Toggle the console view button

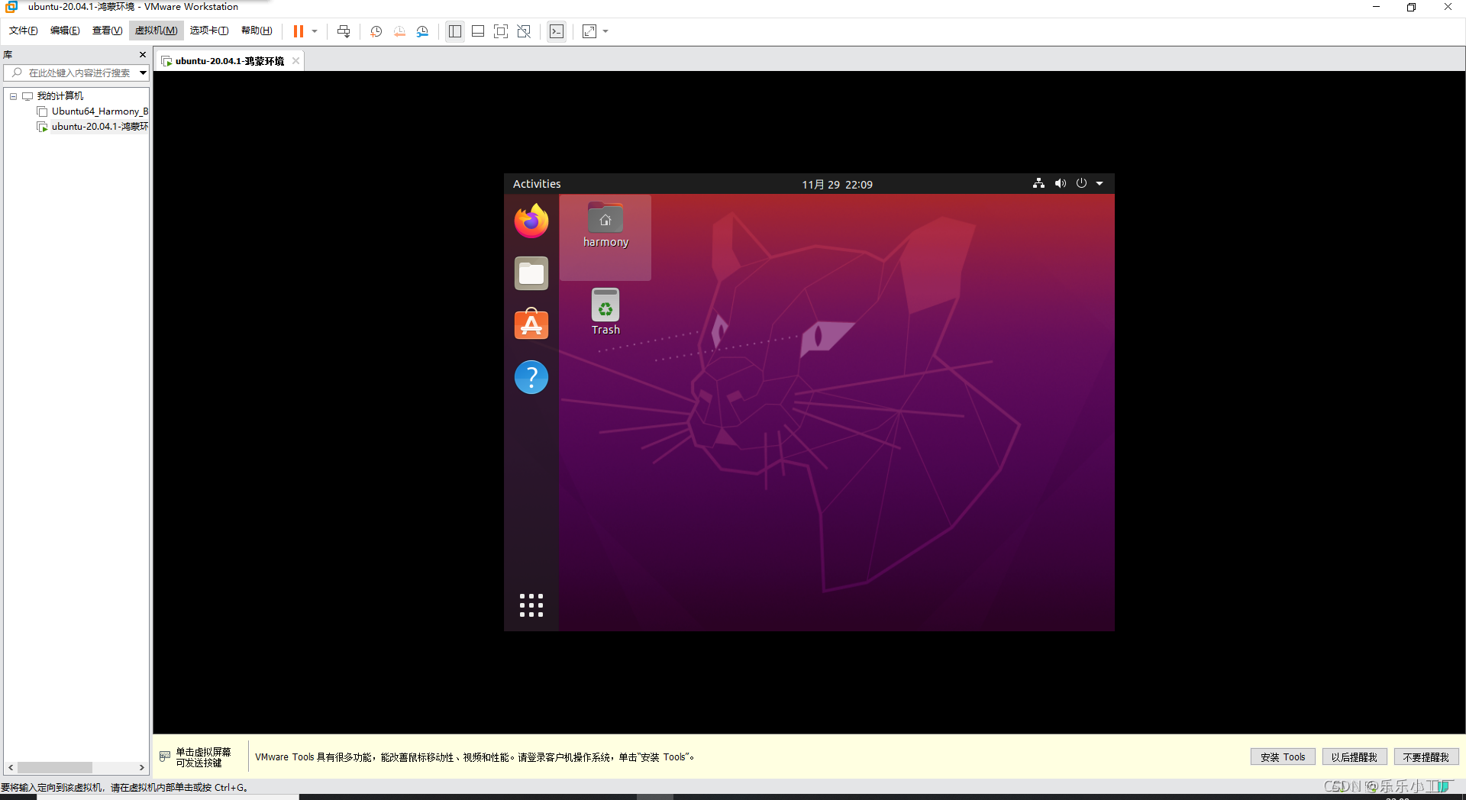point(557,31)
